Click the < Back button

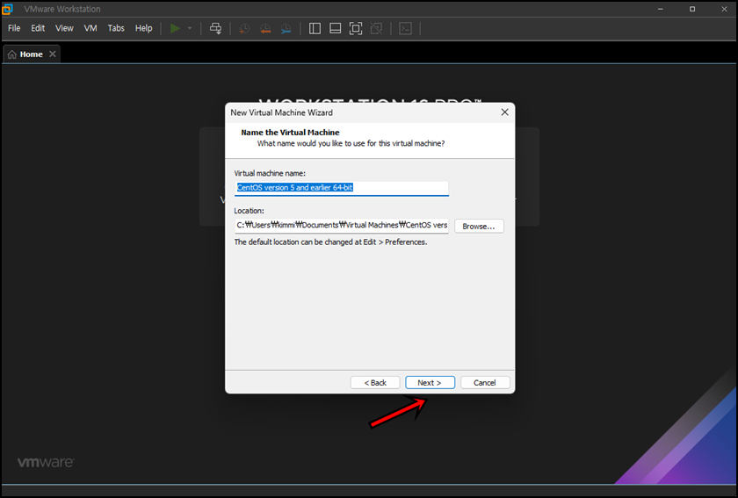coord(375,383)
